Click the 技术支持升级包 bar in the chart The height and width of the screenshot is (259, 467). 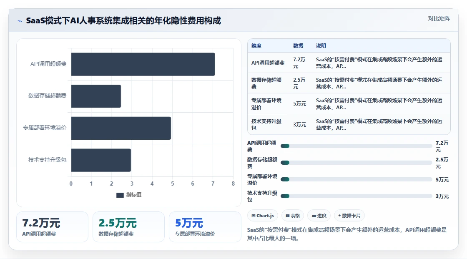(x=101, y=160)
